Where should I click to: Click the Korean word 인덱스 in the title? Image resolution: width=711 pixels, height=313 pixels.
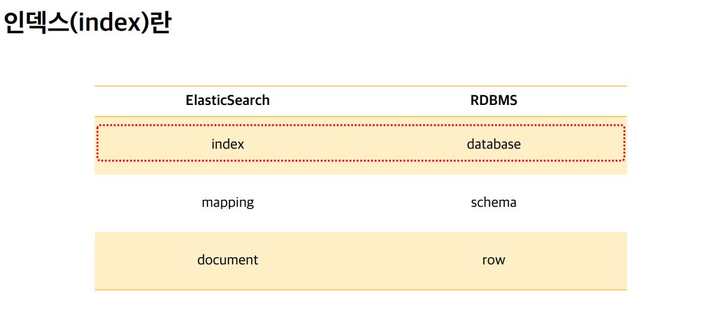(34, 23)
